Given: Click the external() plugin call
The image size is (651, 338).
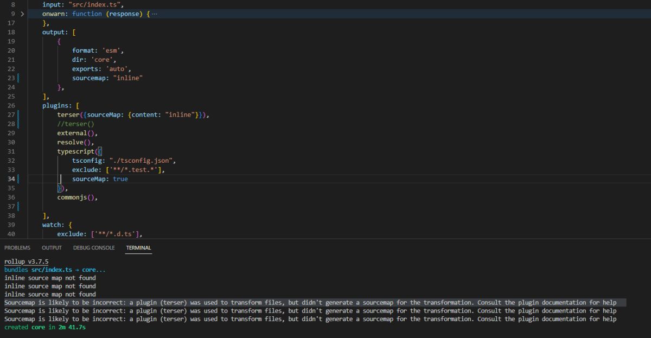Looking at the screenshot, I should click(78, 133).
